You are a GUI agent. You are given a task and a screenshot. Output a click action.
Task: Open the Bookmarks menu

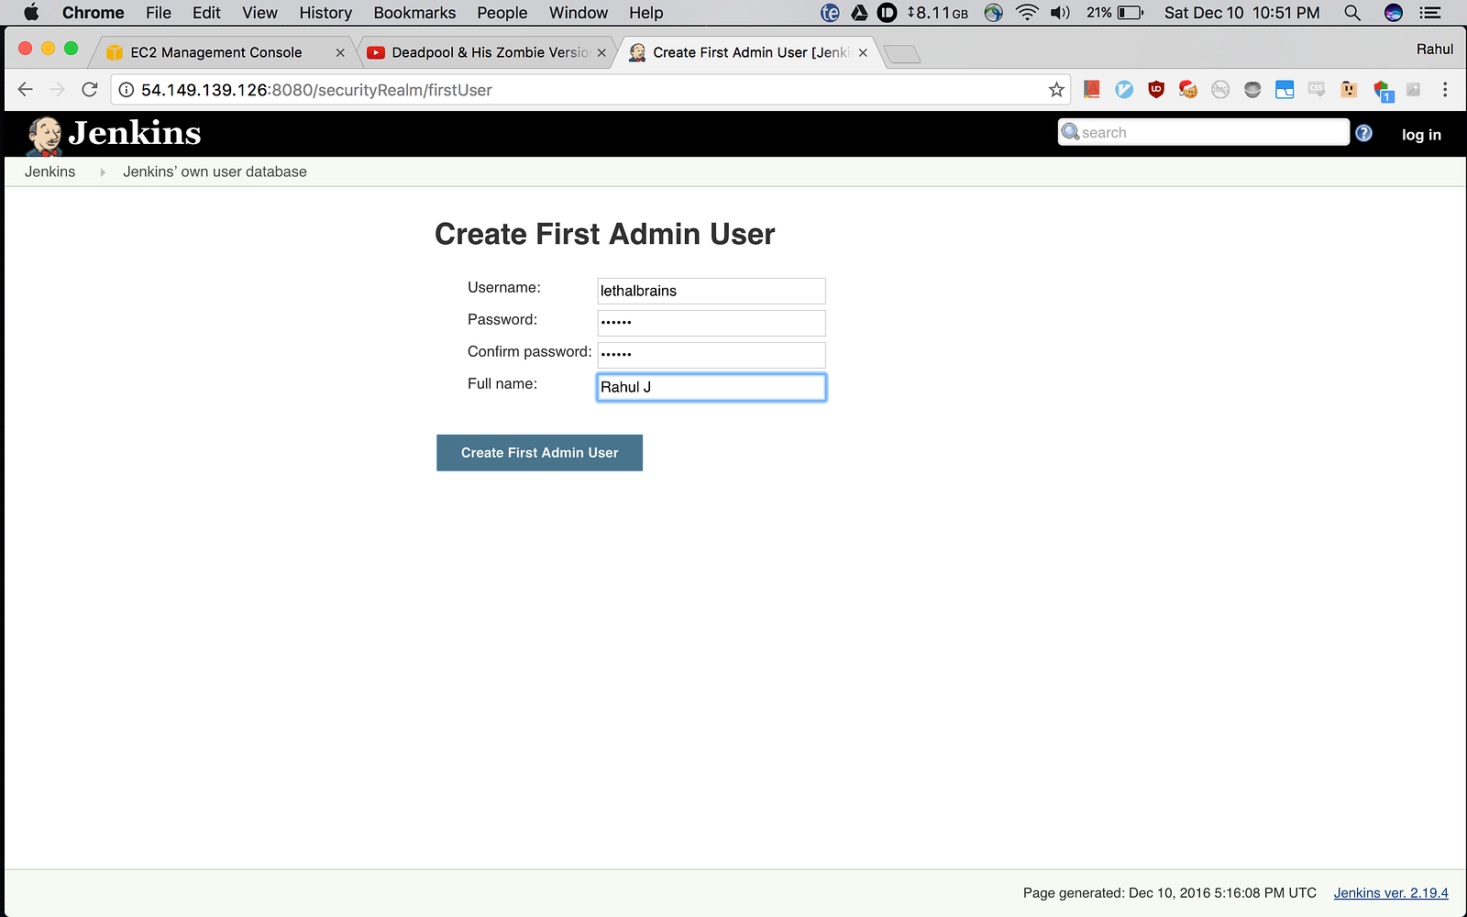(x=414, y=13)
